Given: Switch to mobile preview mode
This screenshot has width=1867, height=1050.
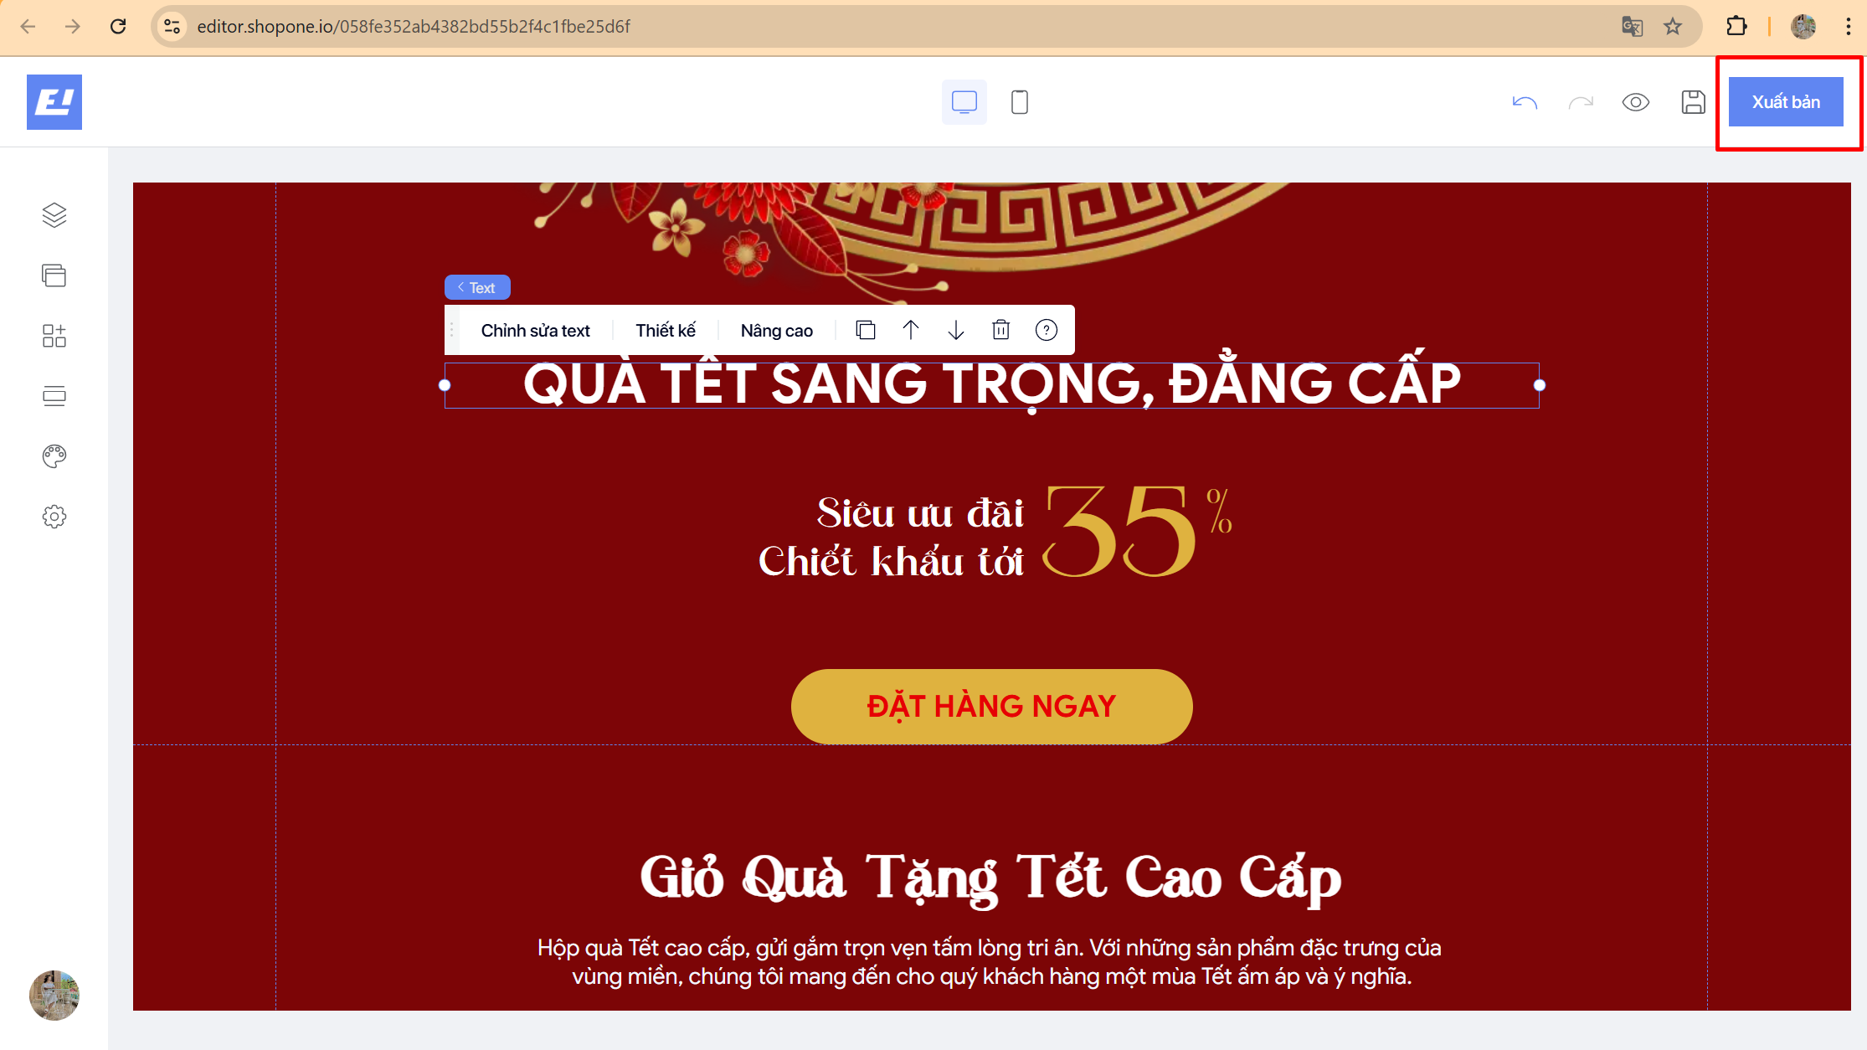Looking at the screenshot, I should click(x=1020, y=102).
